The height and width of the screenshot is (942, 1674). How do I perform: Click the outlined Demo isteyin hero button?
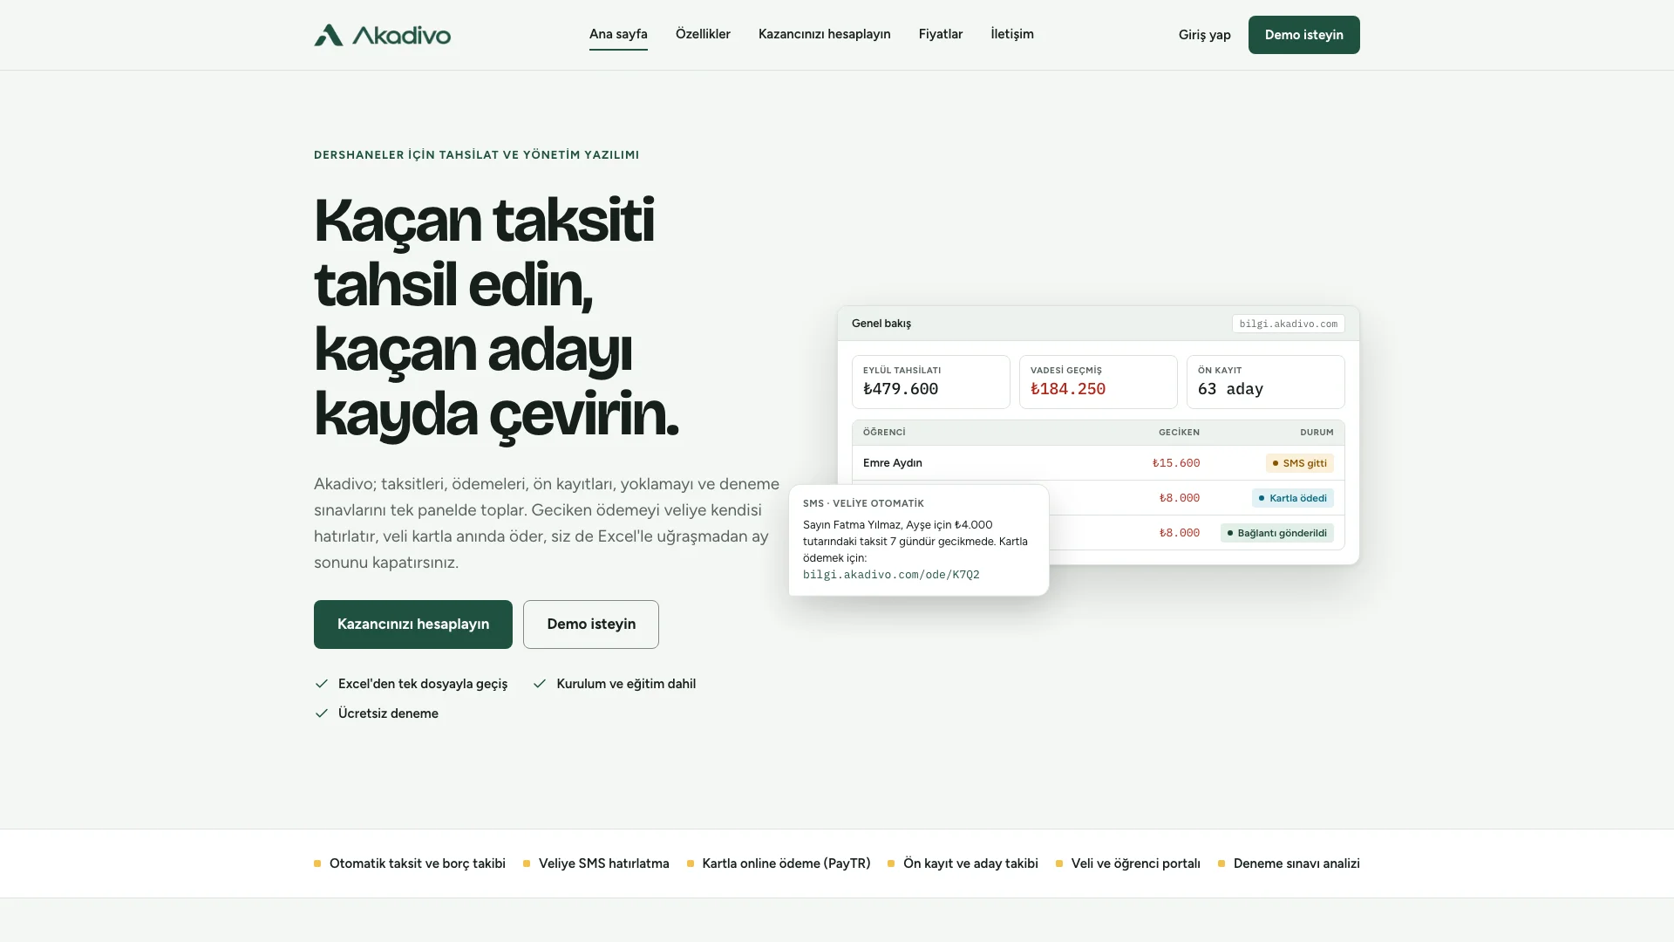tap(591, 625)
